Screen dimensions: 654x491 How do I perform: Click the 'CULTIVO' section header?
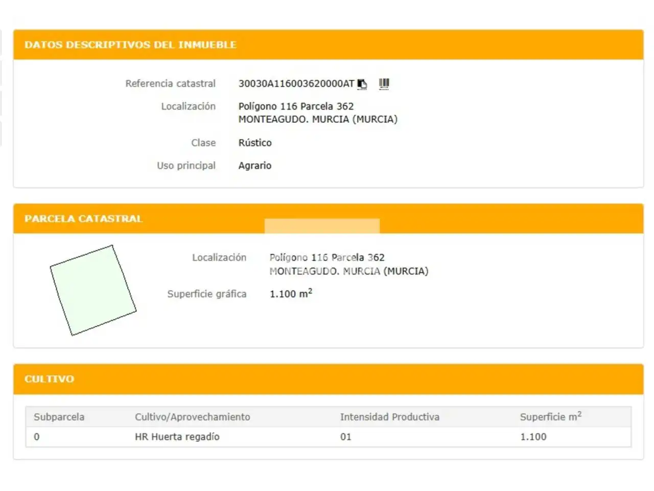[x=49, y=379]
